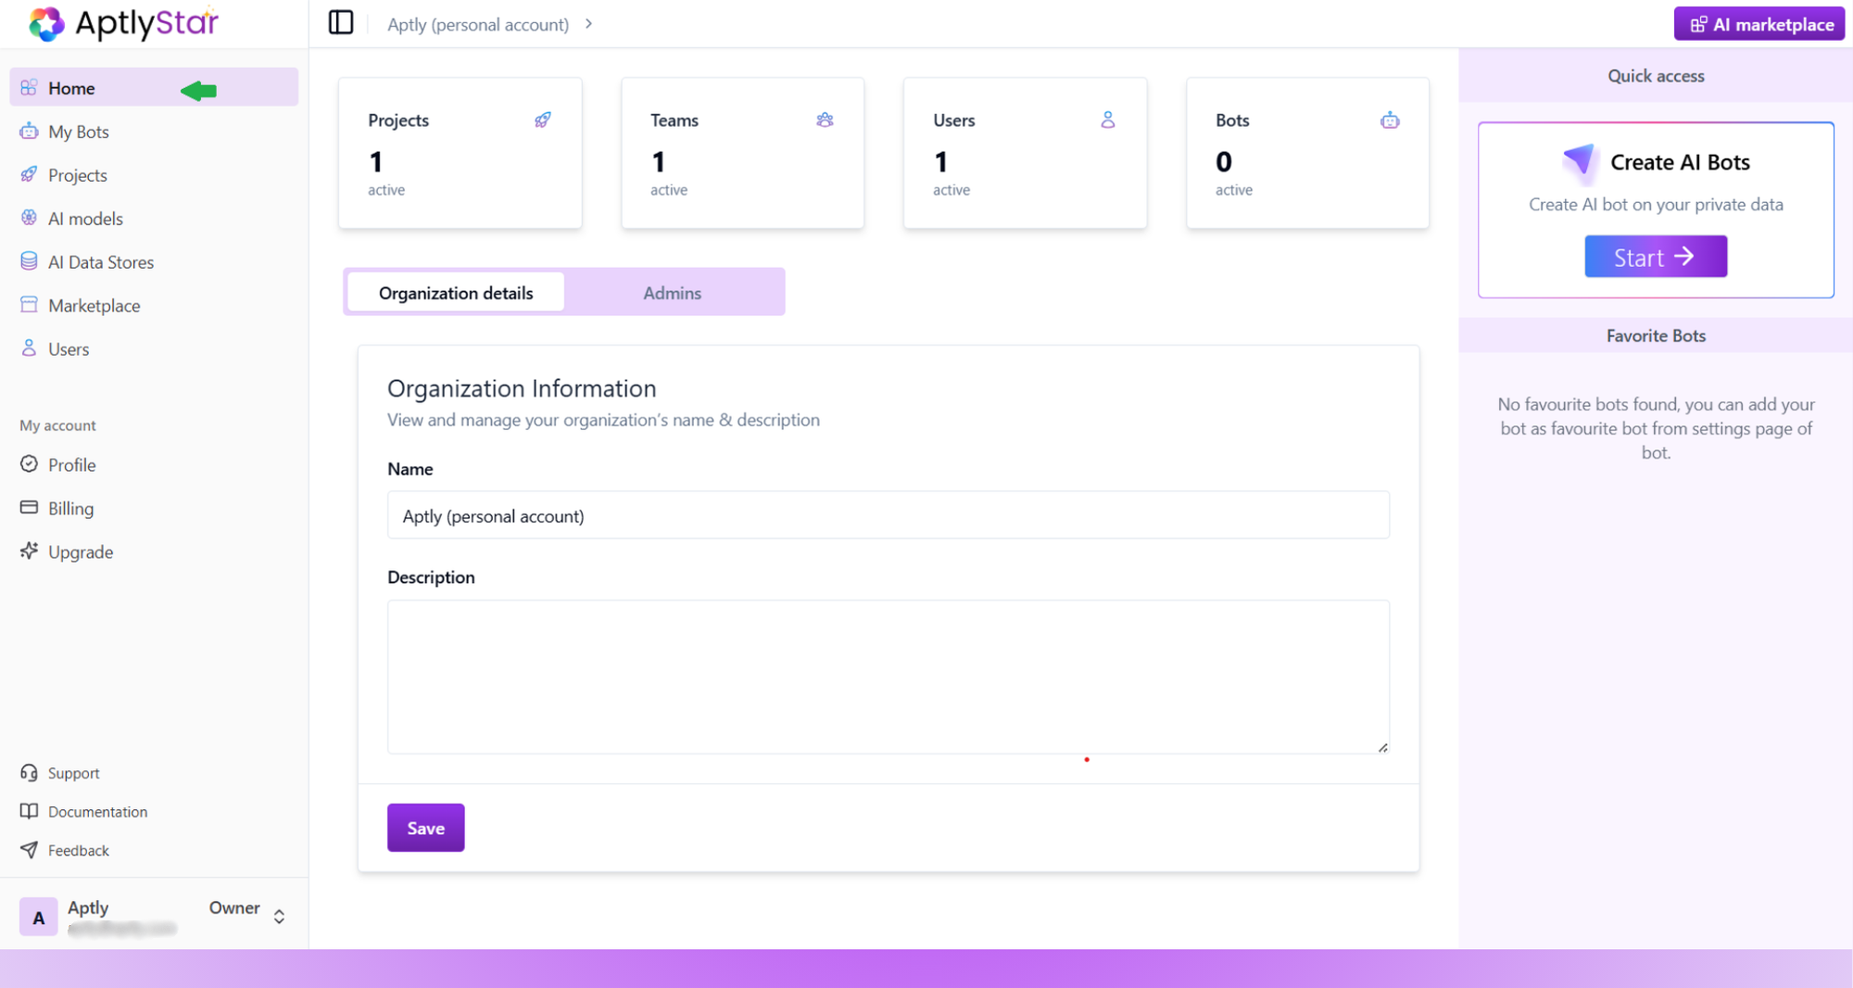The width and height of the screenshot is (1853, 988).
Task: Click the 'Create AI Bots' heading
Action: (x=1680, y=162)
